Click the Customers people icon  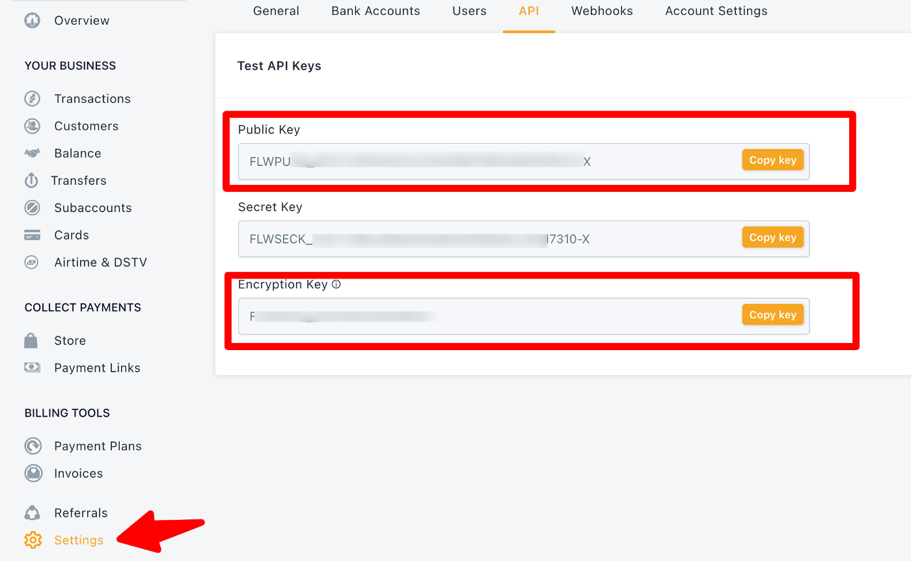coord(32,126)
